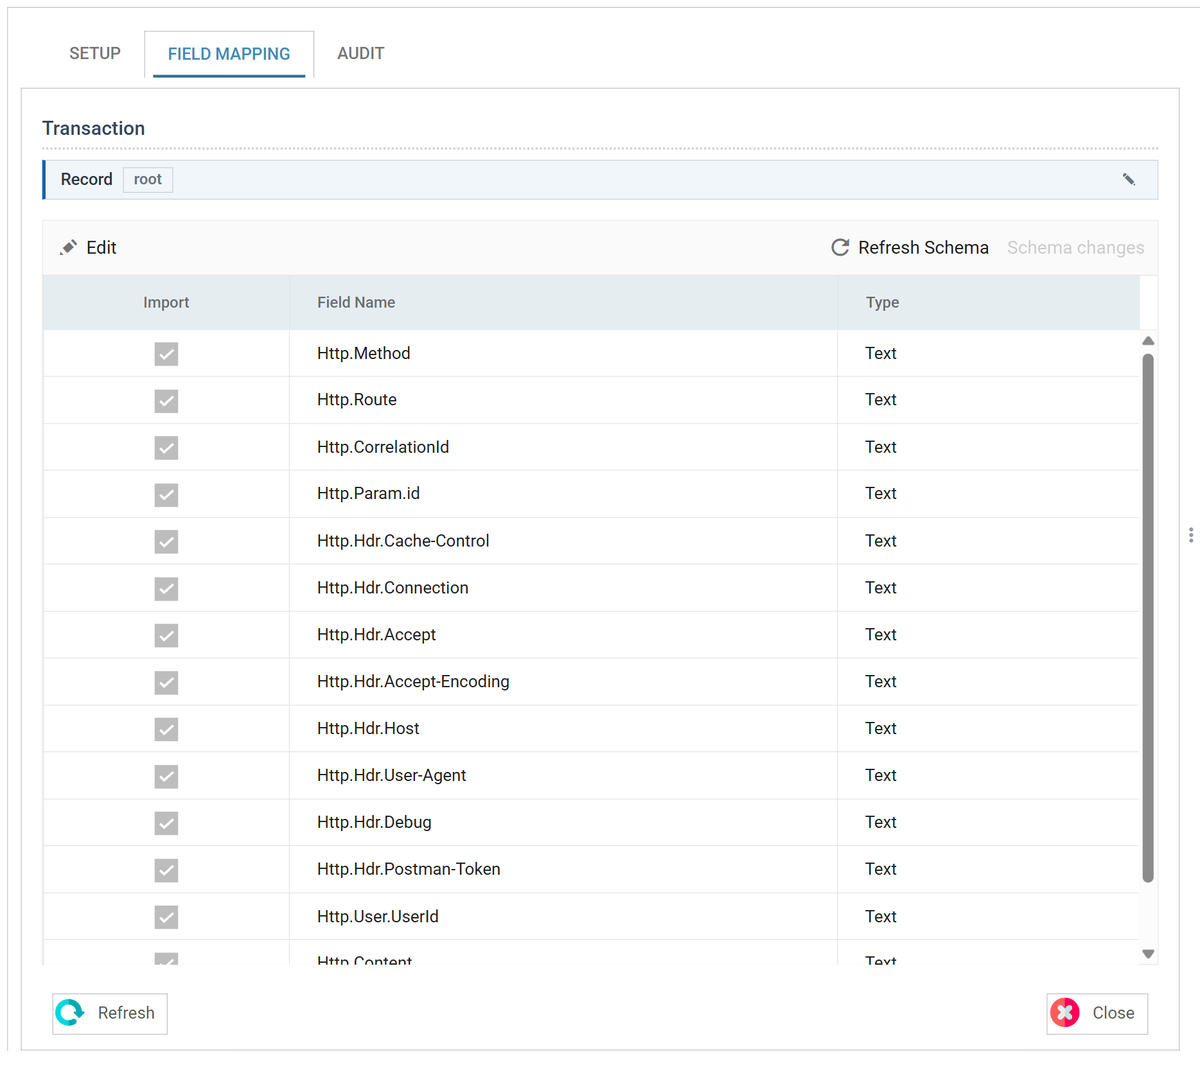Toggle Import checkbox for Http.CorrelationId

click(166, 448)
